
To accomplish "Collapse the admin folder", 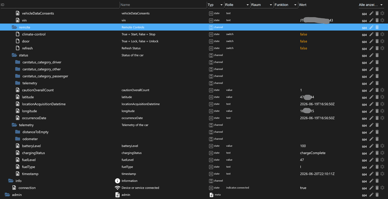I will [x=7, y=195].
